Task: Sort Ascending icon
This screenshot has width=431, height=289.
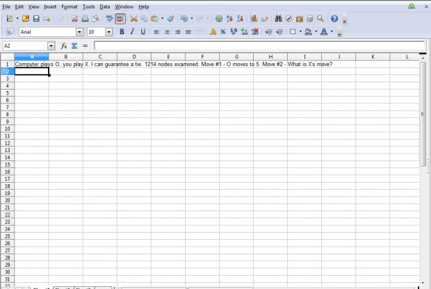Action: point(229,19)
